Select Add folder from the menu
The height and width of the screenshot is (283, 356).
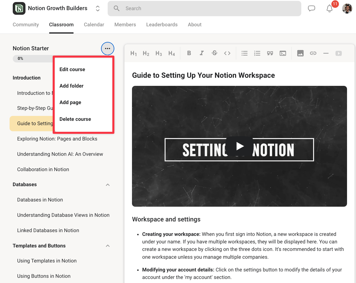71,86
